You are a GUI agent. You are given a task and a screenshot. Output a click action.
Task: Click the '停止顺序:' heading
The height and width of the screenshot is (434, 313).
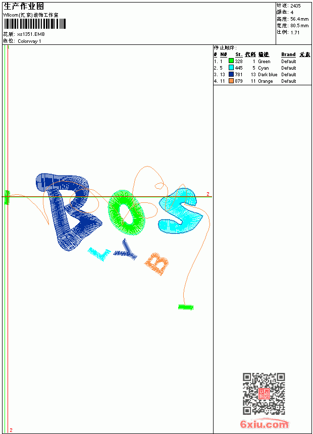click(225, 48)
